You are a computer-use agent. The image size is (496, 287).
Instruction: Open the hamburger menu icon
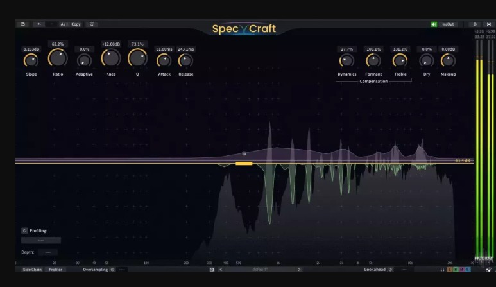pos(92,24)
